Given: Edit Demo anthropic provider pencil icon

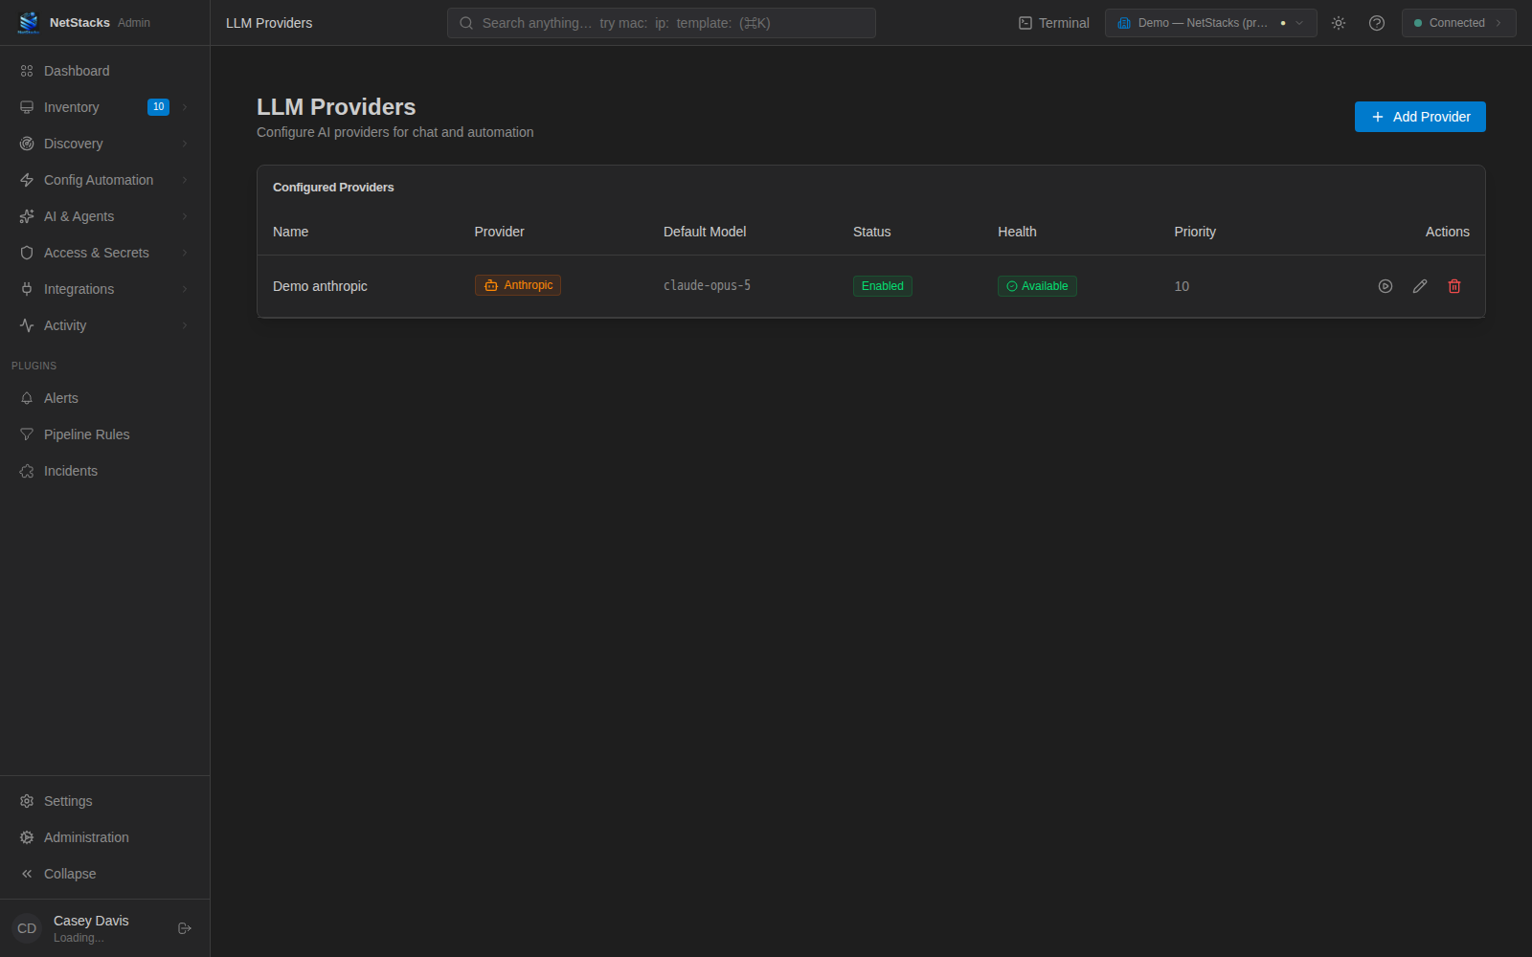Looking at the screenshot, I should [1420, 286].
